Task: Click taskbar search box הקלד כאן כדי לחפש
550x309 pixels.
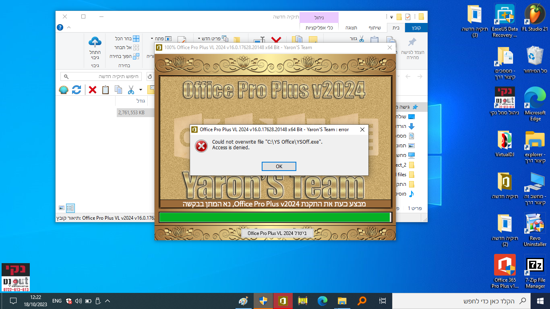Action: click(x=461, y=301)
